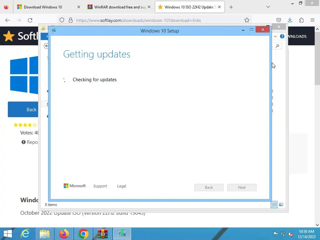Open the tracking protection shield icon
320x240 pixels.
click(x=62, y=20)
